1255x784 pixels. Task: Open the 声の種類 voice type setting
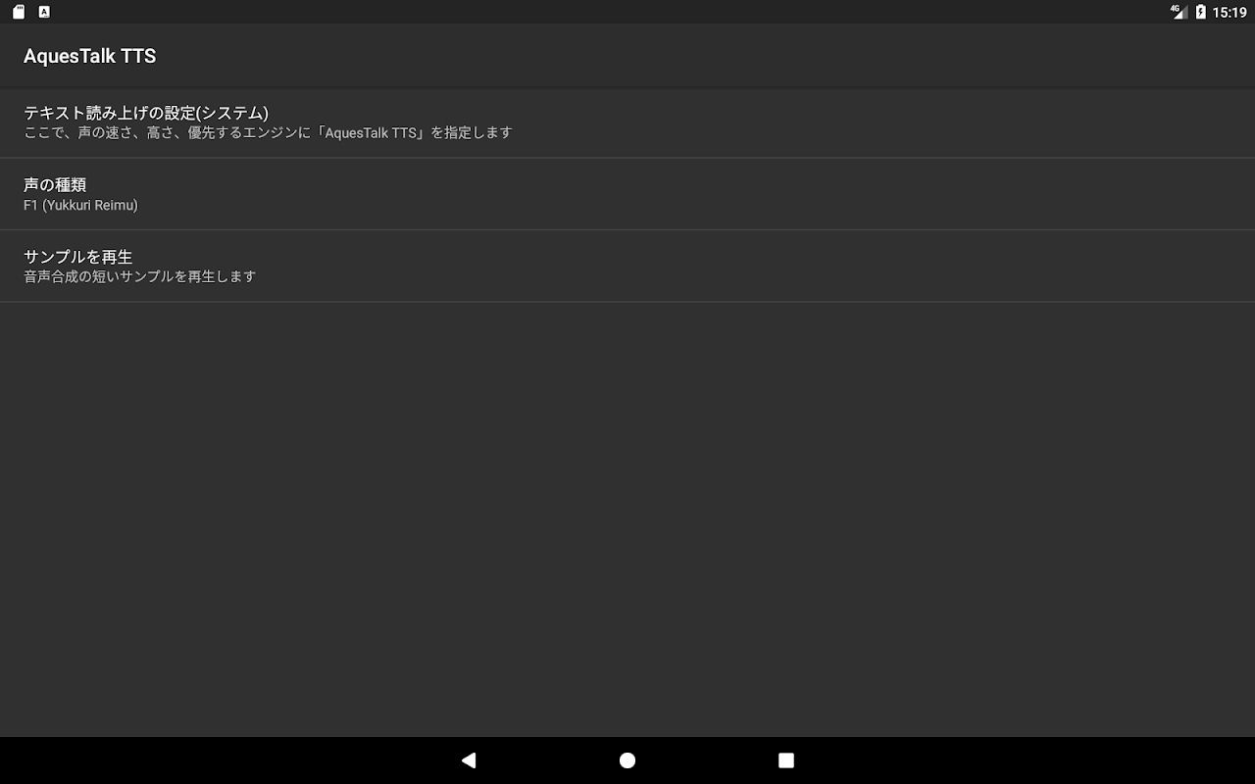tap(627, 194)
